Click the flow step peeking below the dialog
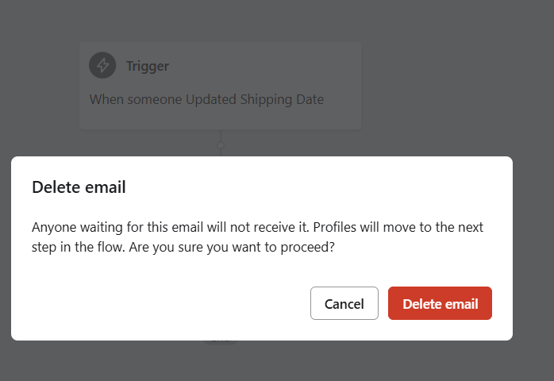Image resolution: width=554 pixels, height=381 pixels. [x=221, y=342]
